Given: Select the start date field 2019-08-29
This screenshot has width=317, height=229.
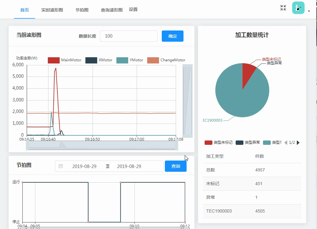Looking at the screenshot, I should coord(84,166).
